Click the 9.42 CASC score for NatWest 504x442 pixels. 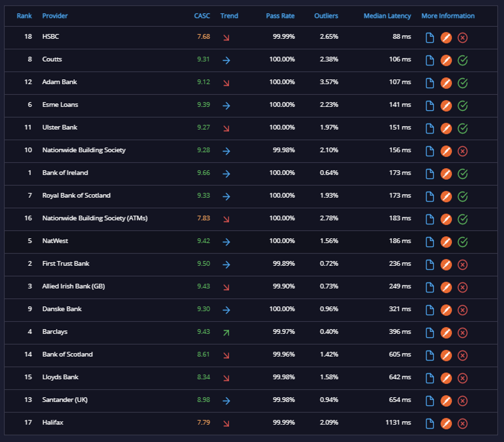click(x=204, y=241)
